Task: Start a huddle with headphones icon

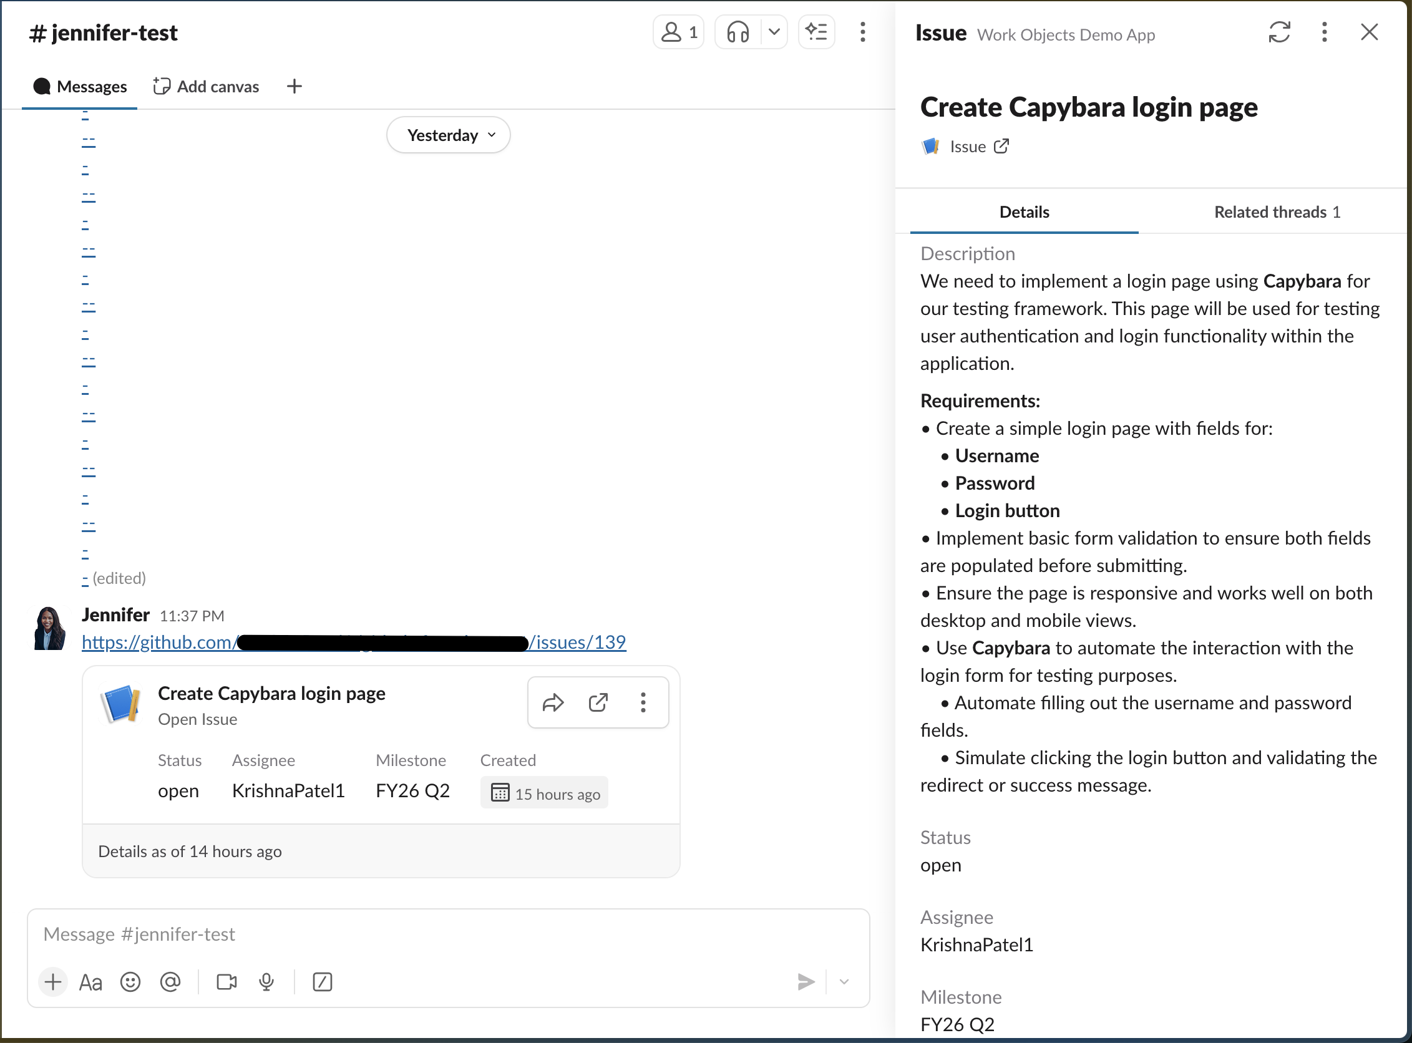Action: [x=738, y=32]
